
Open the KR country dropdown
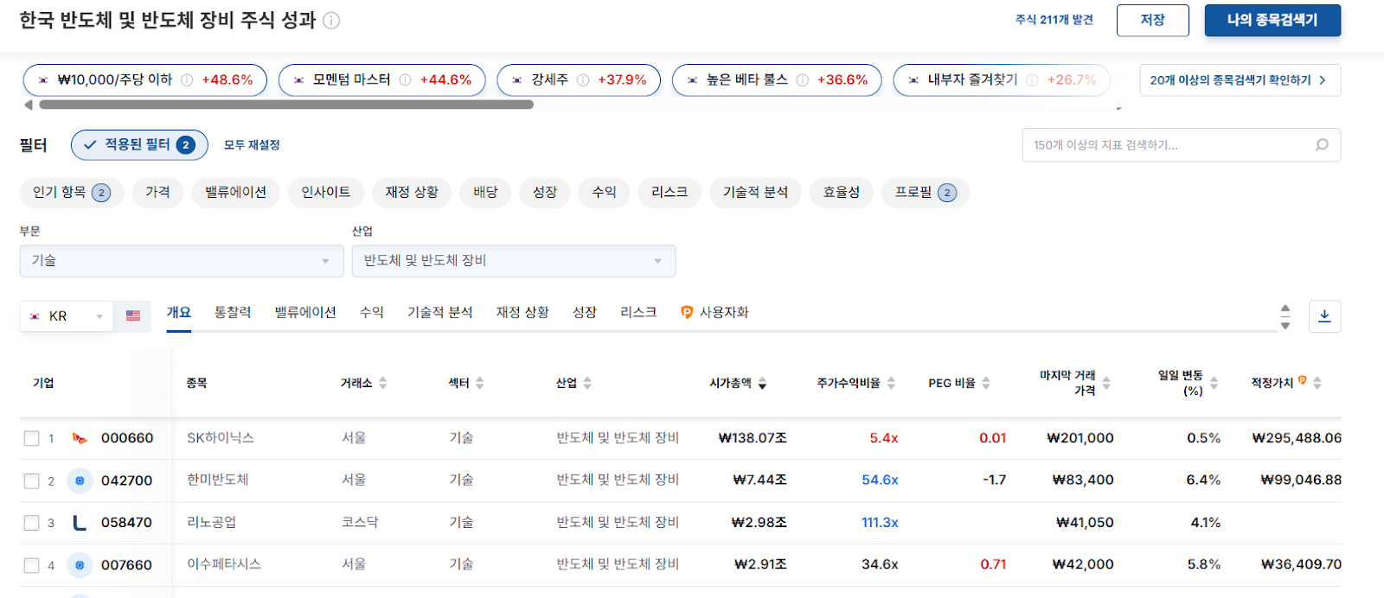tap(67, 316)
